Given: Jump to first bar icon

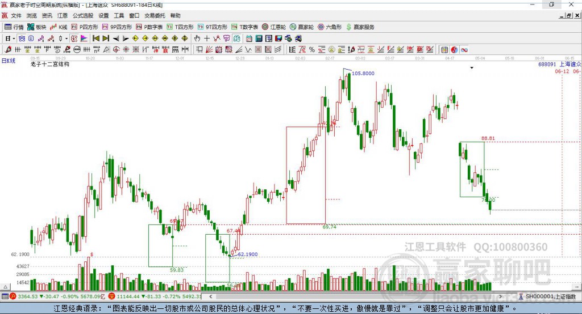Looking at the screenshot, I should 95,39.
